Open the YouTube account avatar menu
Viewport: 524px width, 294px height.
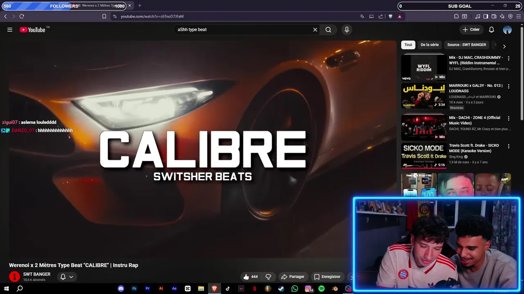click(507, 29)
